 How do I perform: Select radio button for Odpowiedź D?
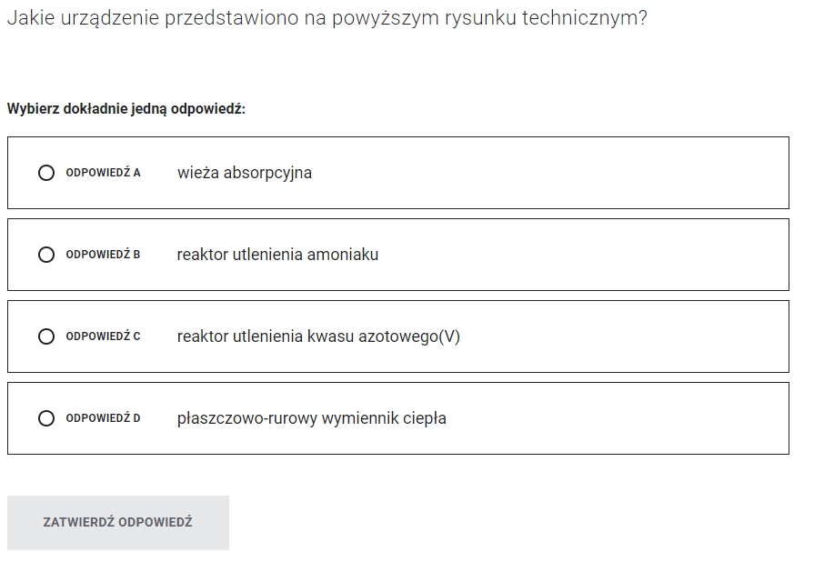point(46,418)
